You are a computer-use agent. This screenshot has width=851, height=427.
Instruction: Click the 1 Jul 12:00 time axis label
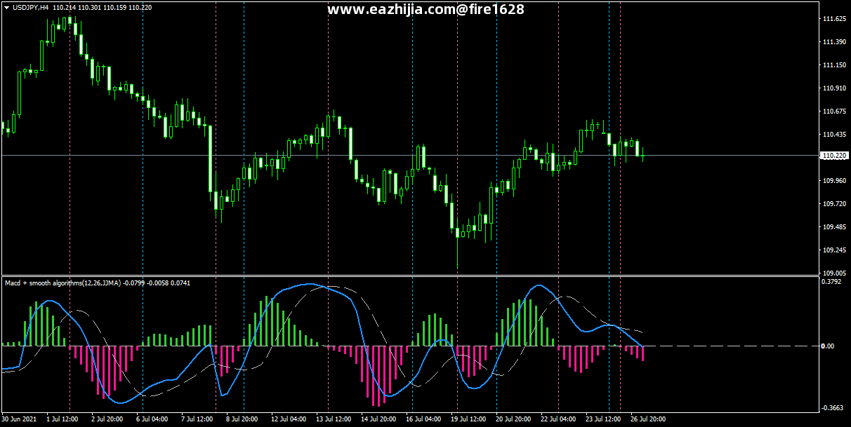click(63, 419)
